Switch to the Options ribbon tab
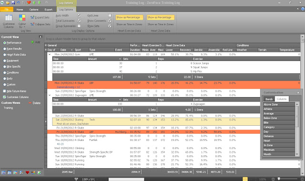The height and width of the screenshot is (181, 305). (34, 10)
